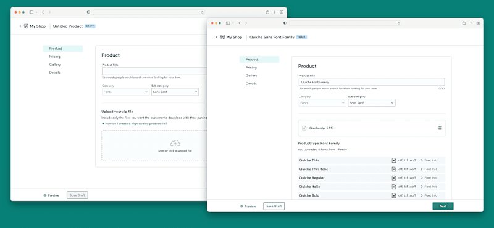Click share icon in front browser window
Image resolution: width=494 pixels, height=228 pixels.
tap(464, 23)
